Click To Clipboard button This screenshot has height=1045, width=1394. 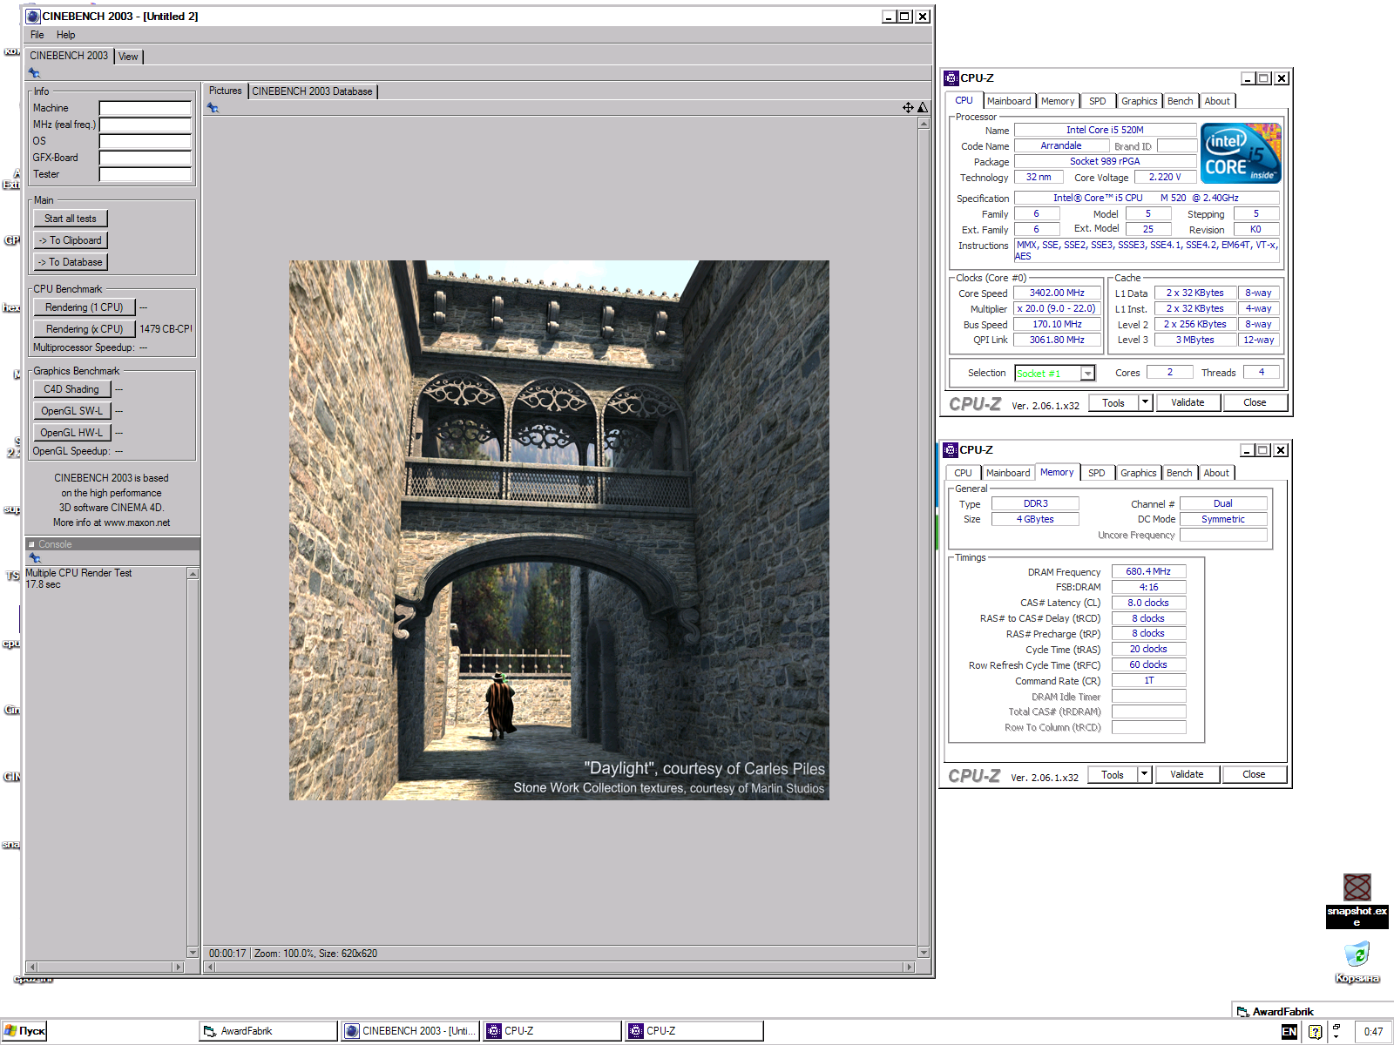[71, 240]
